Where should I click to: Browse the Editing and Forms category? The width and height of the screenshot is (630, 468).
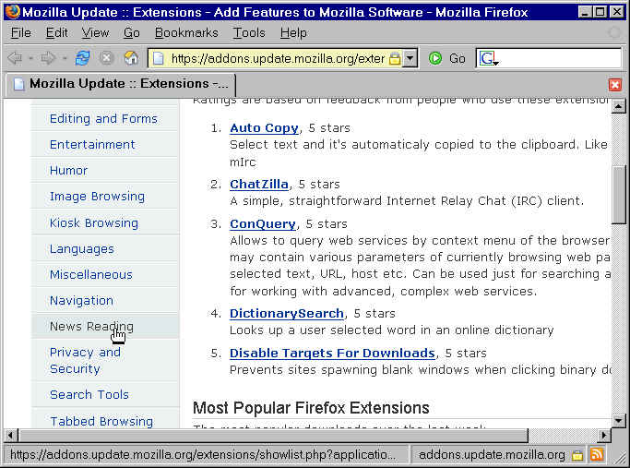(x=103, y=118)
